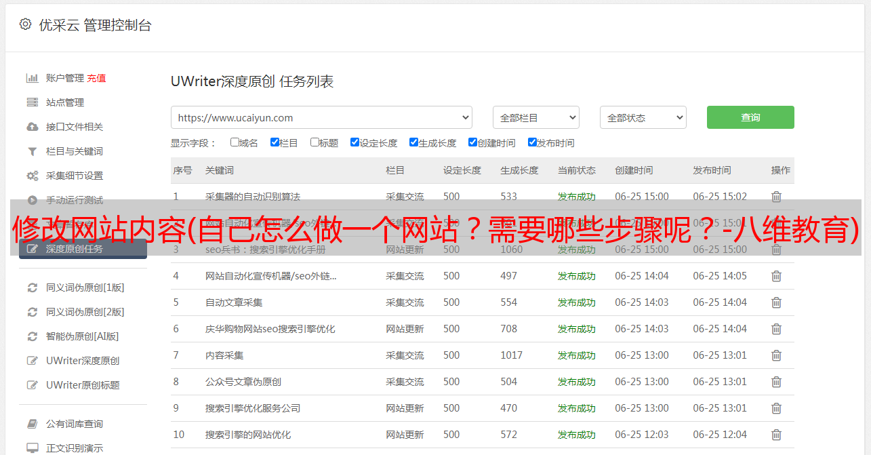The image size is (871, 455).
Task: Click the book icon for 公有词库查询
Action: point(32,424)
